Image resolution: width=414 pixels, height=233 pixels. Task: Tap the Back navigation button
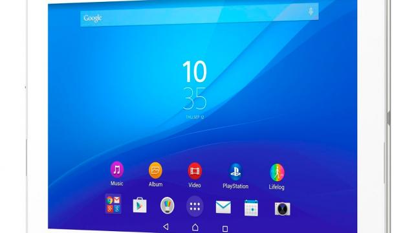pyautogui.click(x=166, y=227)
